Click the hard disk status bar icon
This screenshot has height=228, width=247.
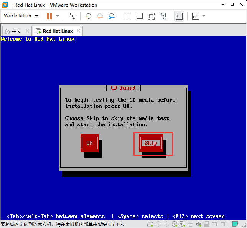tap(150, 224)
